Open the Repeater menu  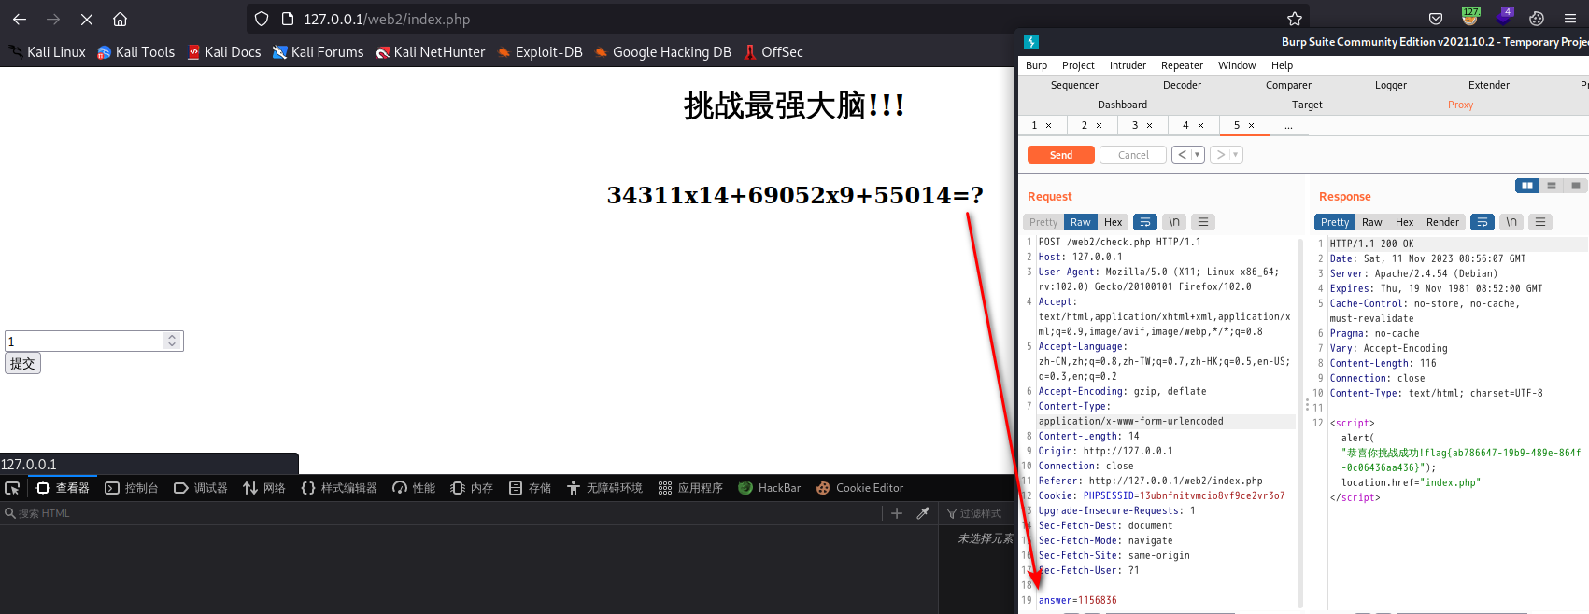click(x=1182, y=65)
